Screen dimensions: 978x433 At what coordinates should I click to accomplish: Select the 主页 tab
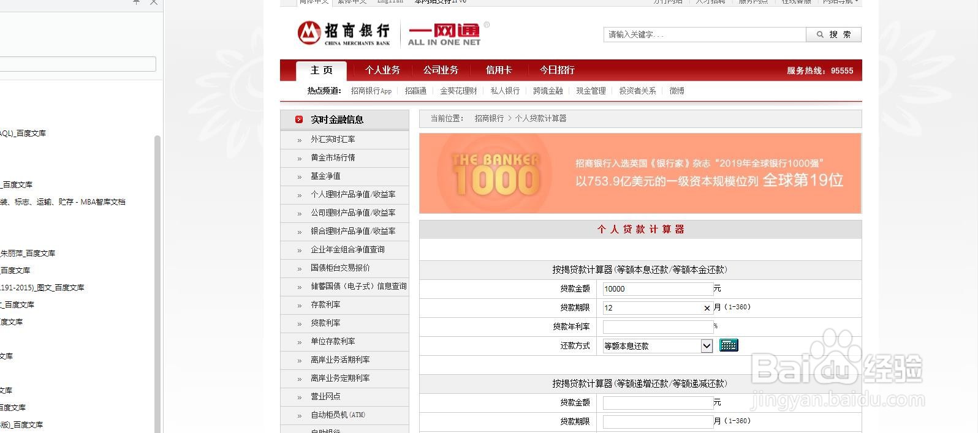coord(321,70)
